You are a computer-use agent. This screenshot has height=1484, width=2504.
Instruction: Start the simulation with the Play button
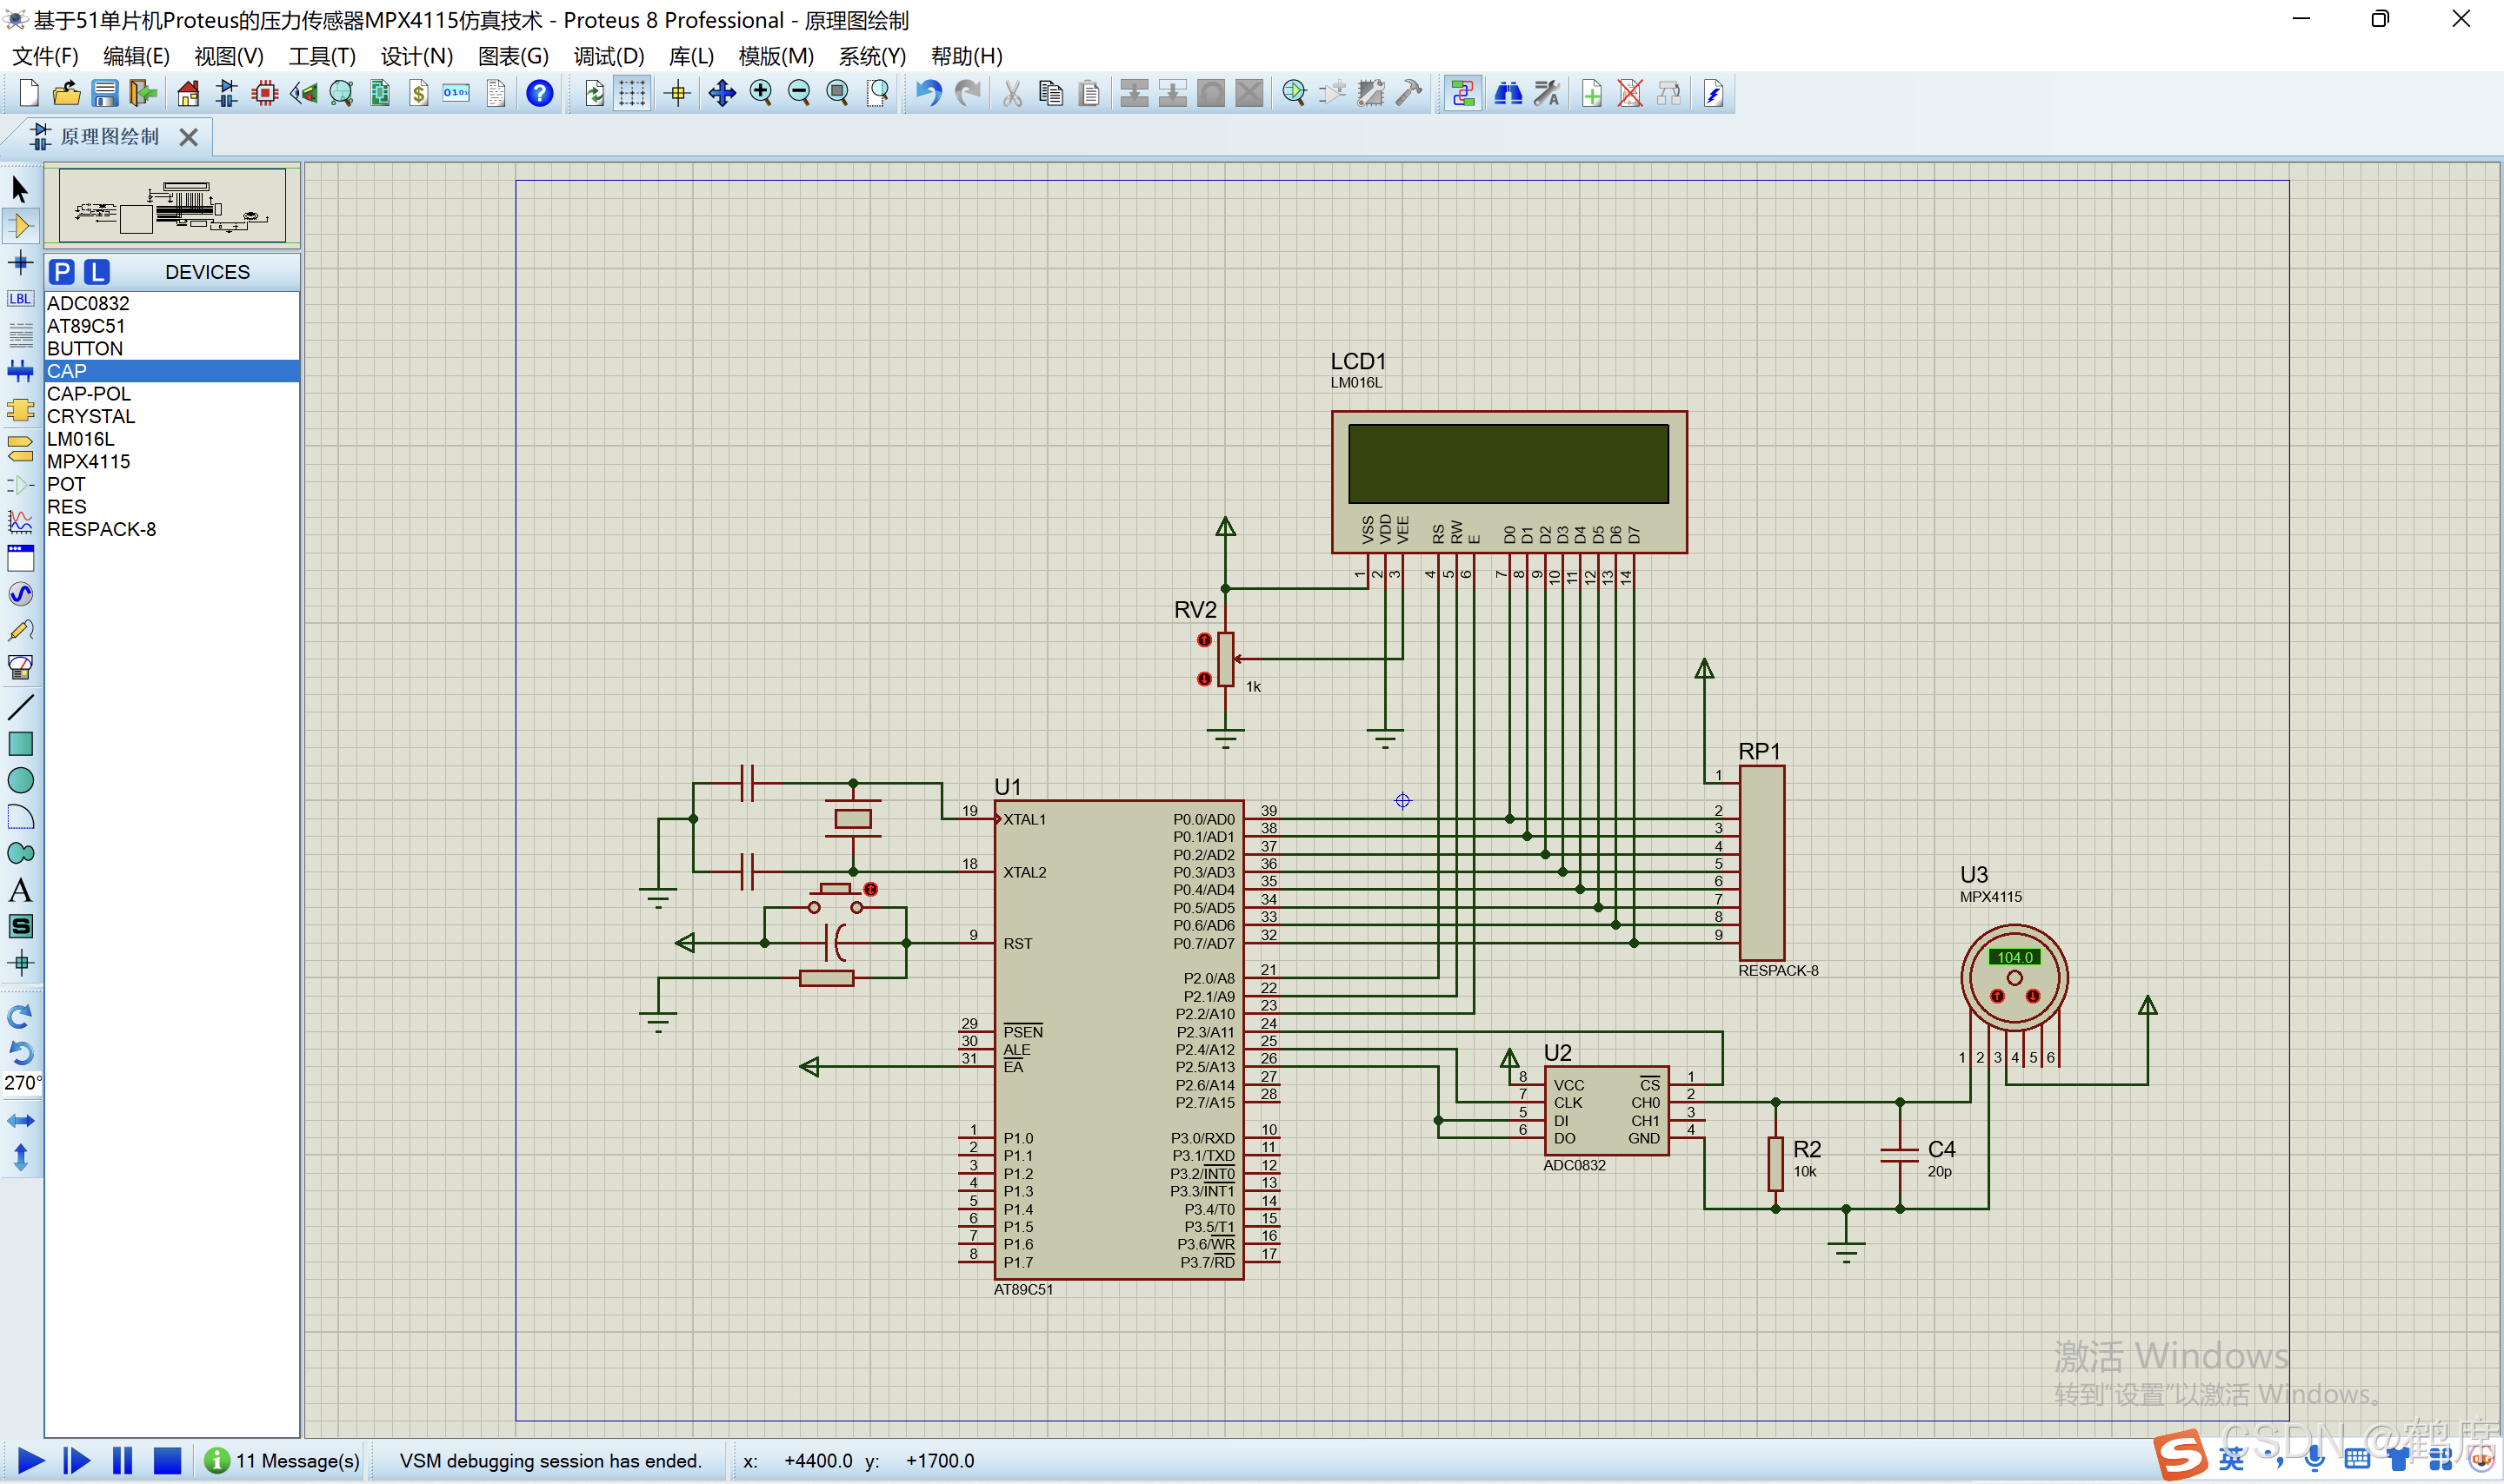point(30,1461)
